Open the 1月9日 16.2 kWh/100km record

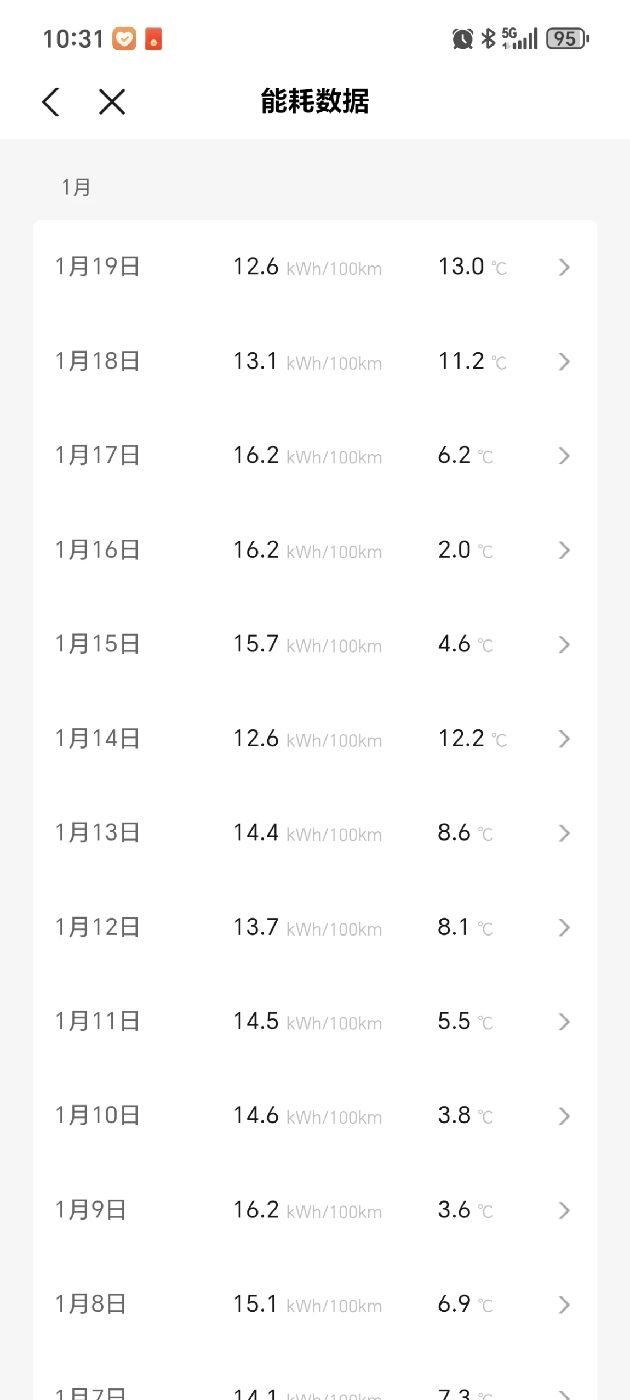[x=315, y=1210]
